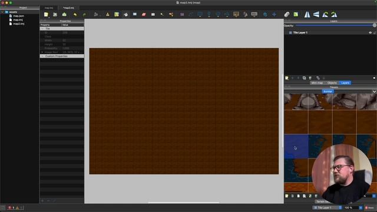Click the Rotate Right icon
Viewport: 377px width, 212px height.
tap(334, 14)
